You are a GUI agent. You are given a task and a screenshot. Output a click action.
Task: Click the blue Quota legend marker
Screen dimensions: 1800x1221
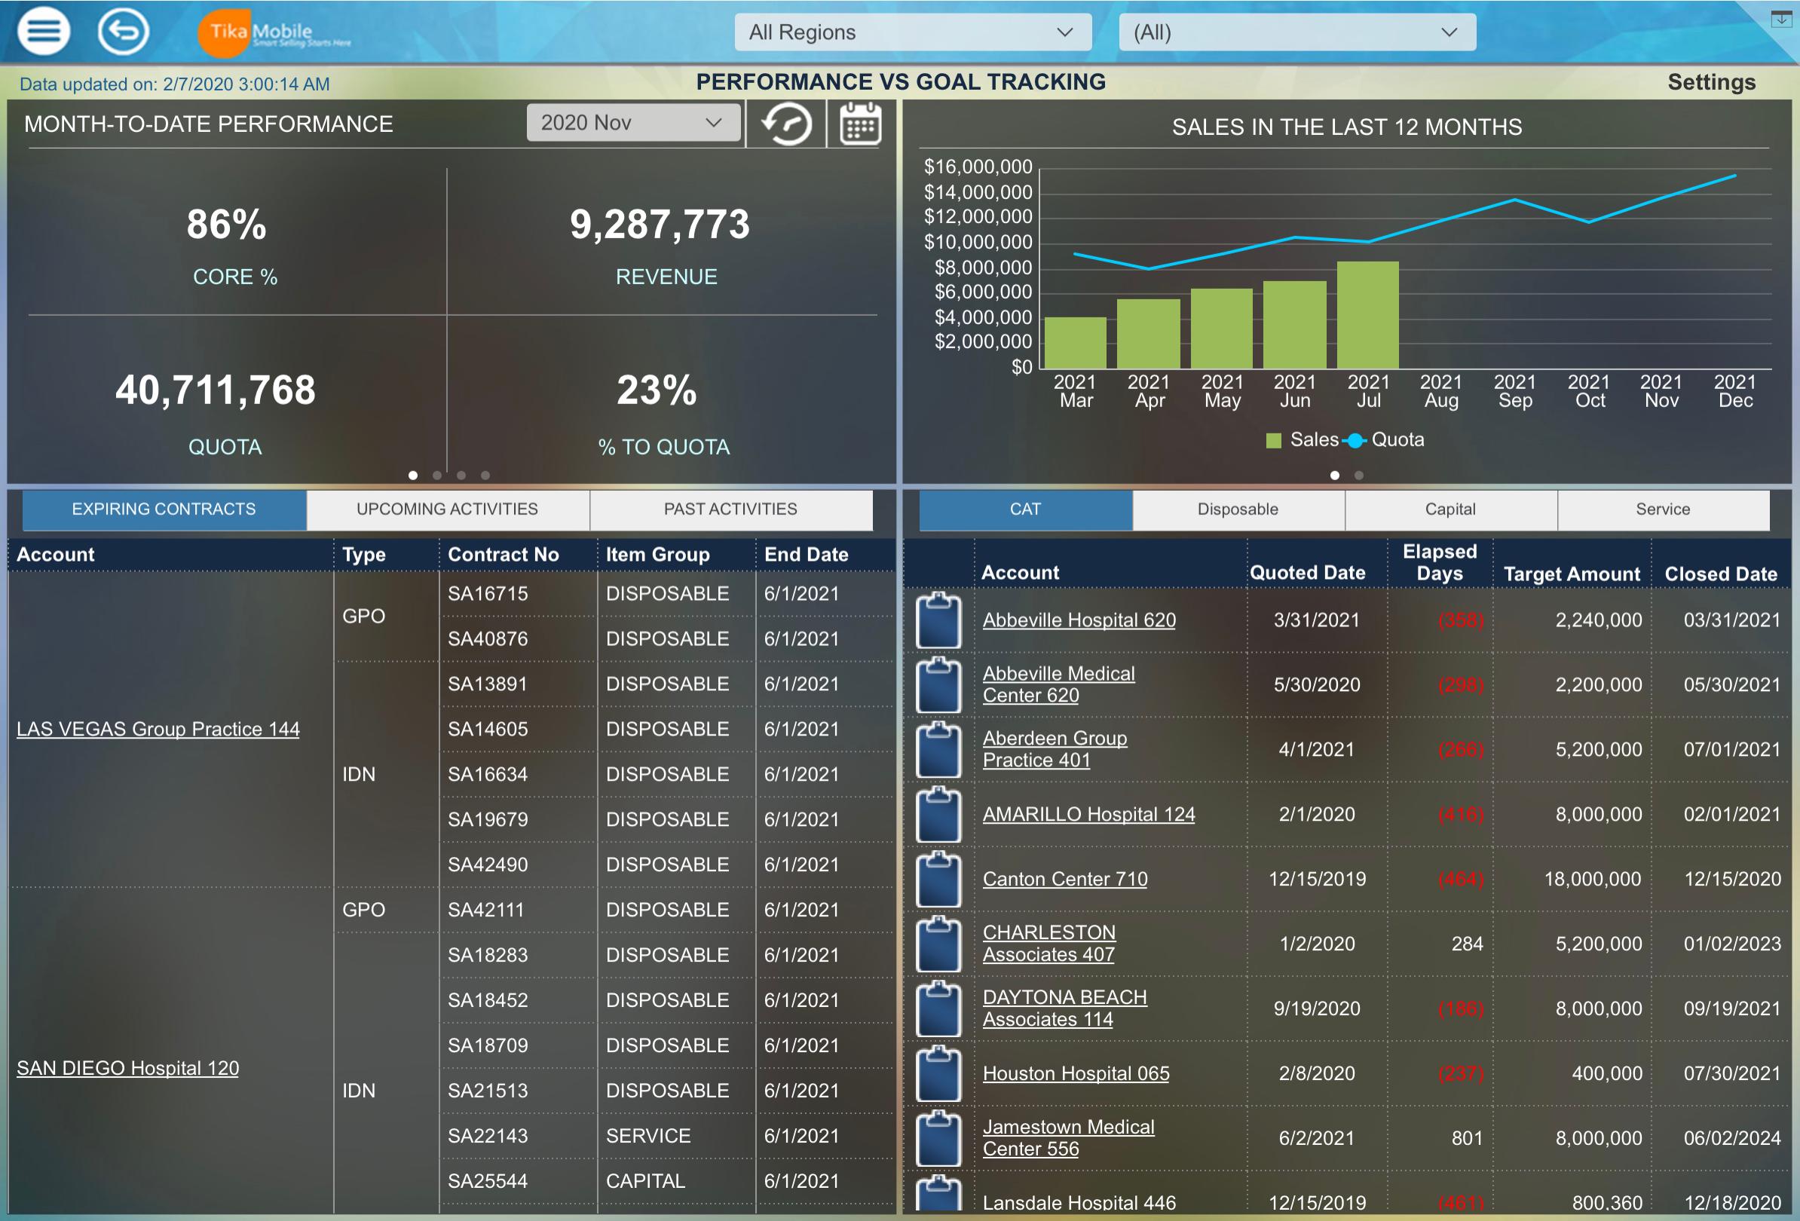[x=1355, y=441]
